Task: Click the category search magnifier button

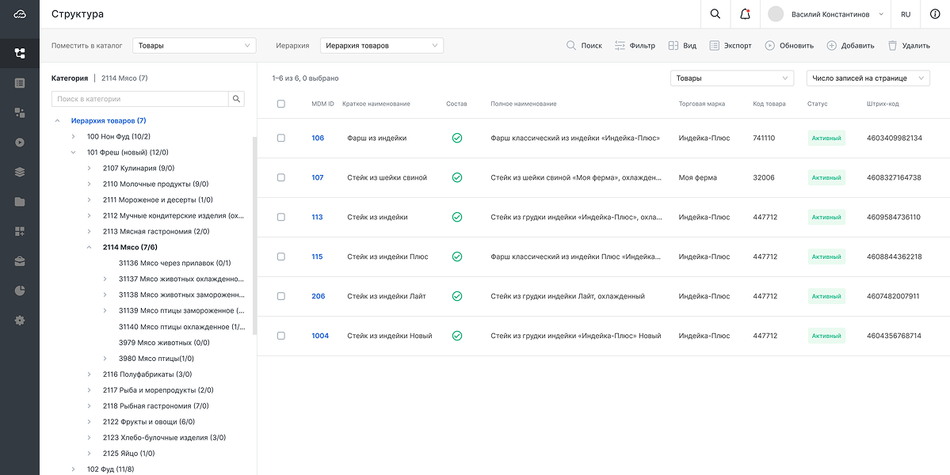Action: pyautogui.click(x=236, y=99)
